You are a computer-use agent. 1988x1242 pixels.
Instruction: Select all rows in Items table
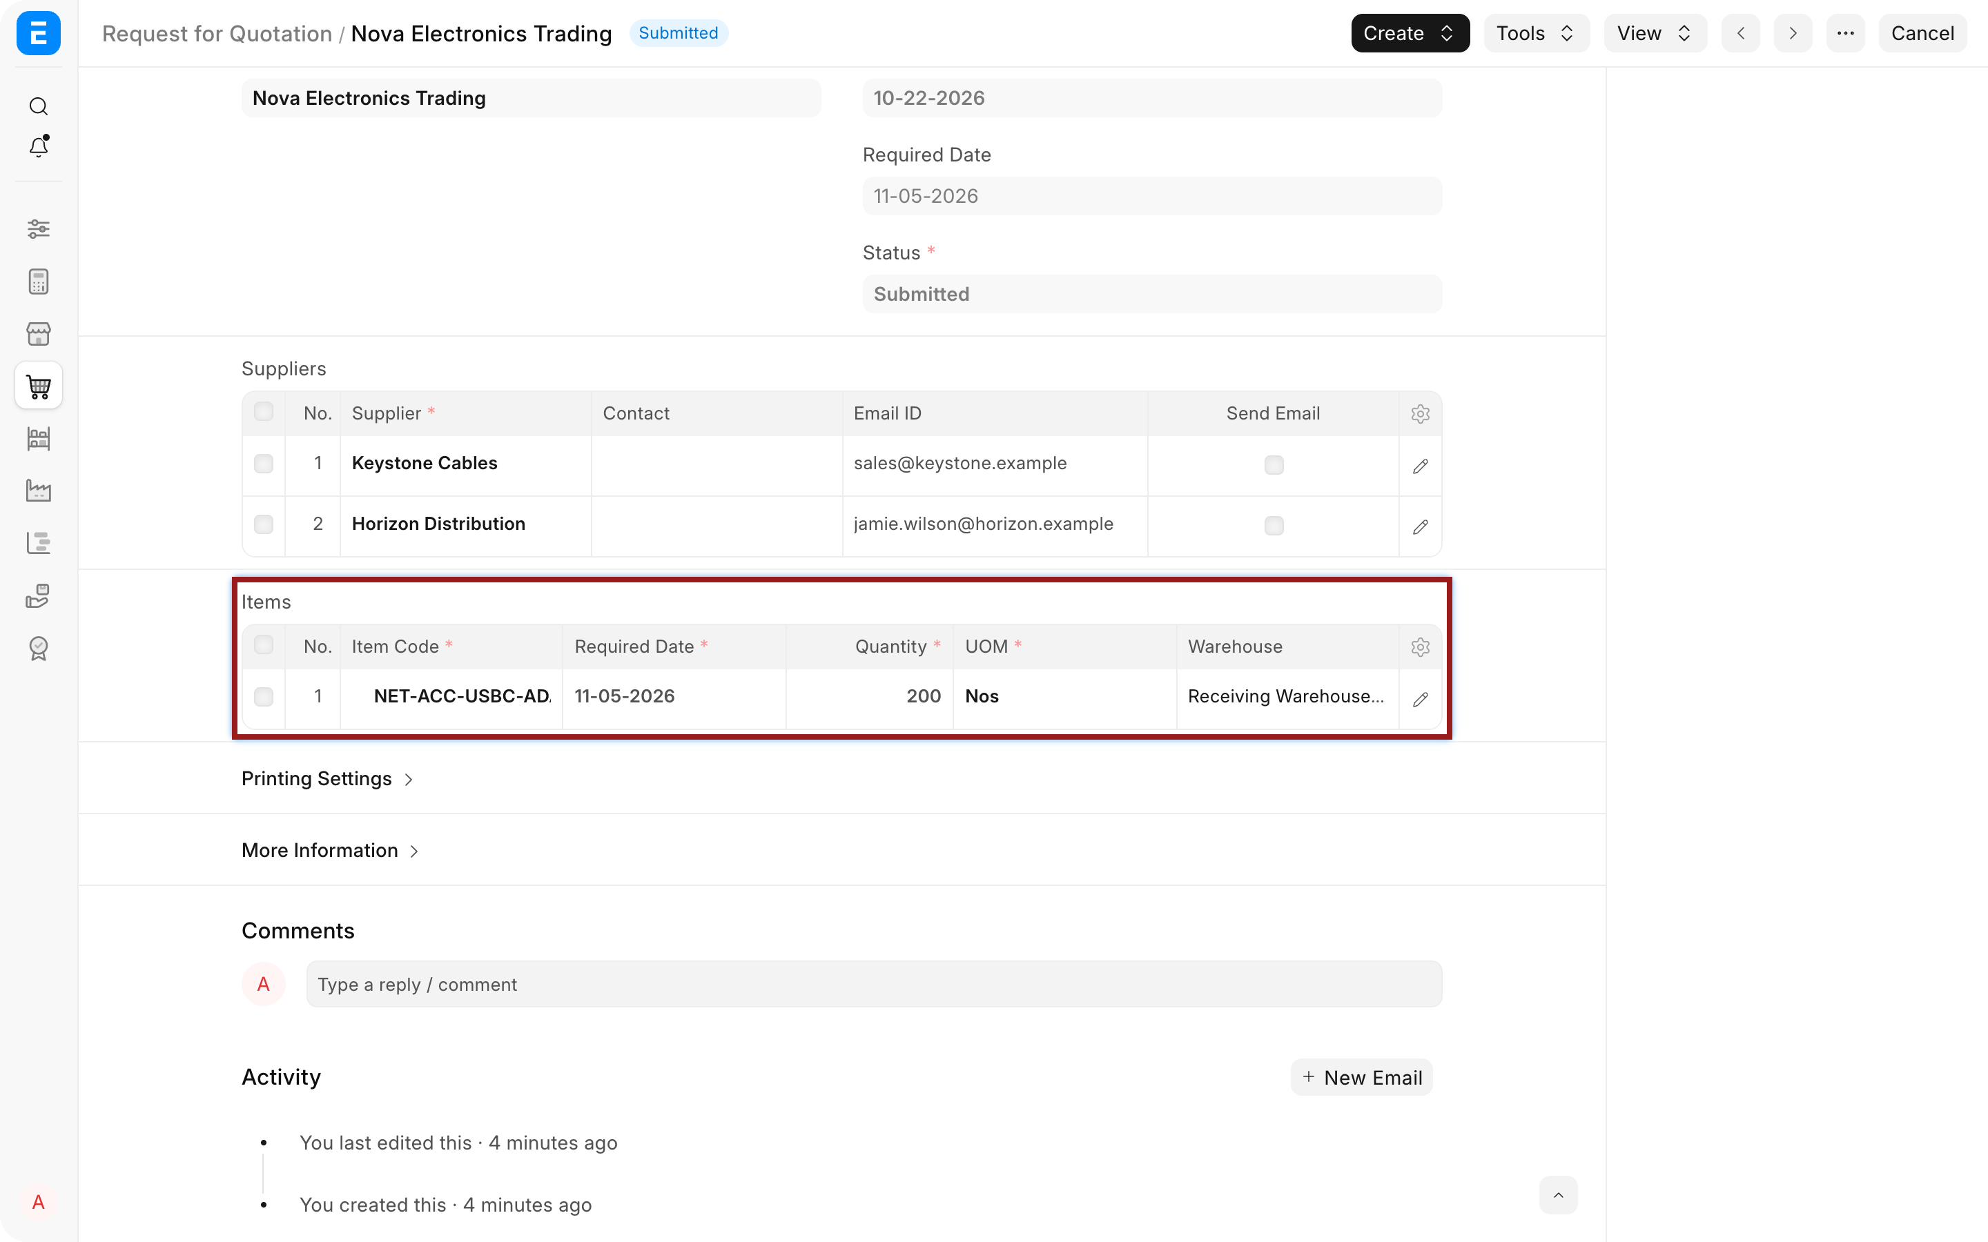(x=263, y=645)
